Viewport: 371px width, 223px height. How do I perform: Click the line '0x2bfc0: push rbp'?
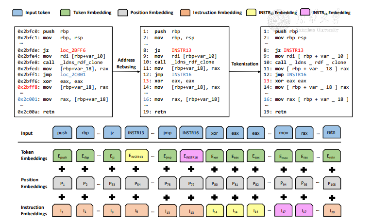[x=43, y=32]
